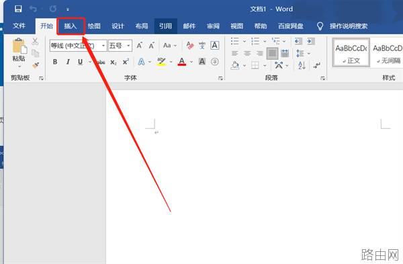Switch to the 审阅 ribbon tab
The height and width of the screenshot is (264, 403).
click(213, 26)
